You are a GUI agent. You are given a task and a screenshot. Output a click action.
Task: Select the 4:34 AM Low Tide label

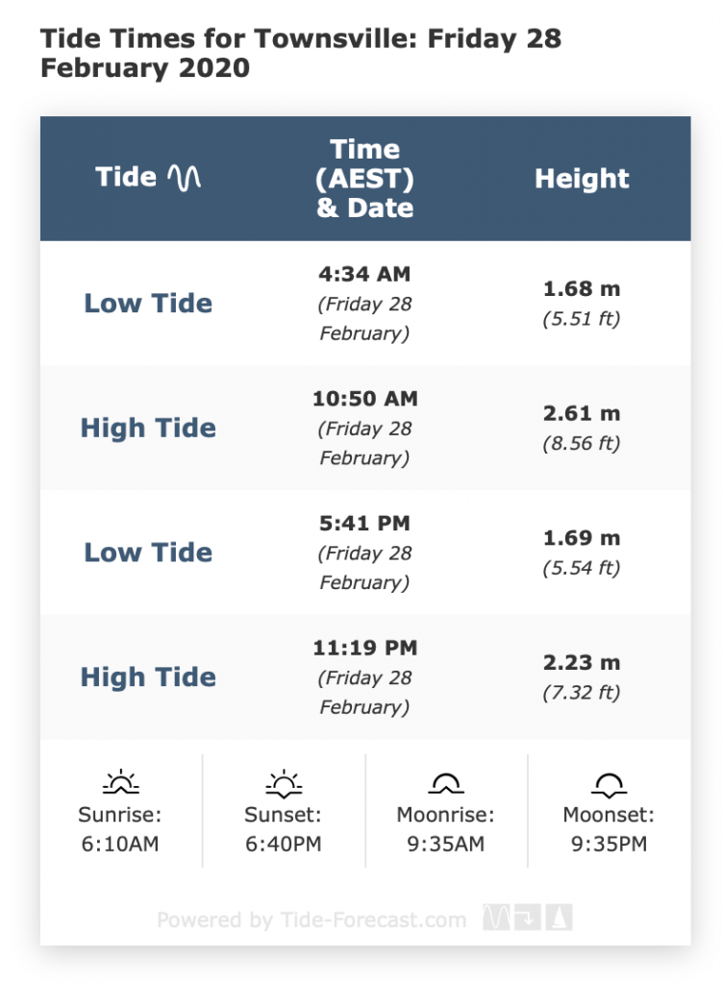pos(148,304)
